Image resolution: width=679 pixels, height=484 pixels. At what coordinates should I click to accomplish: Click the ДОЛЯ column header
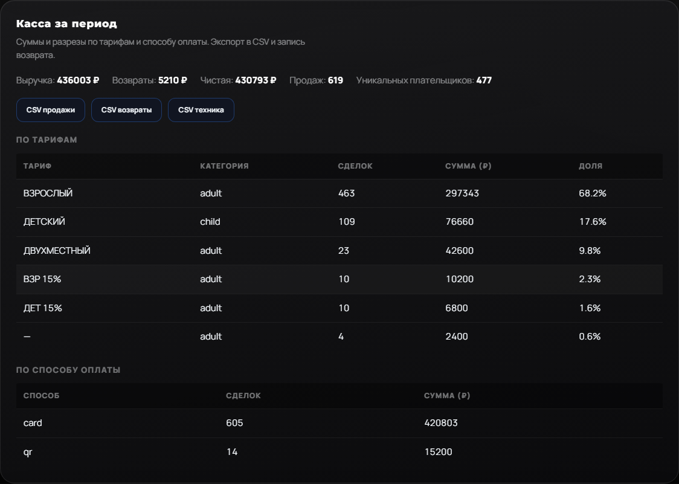pyautogui.click(x=590, y=166)
